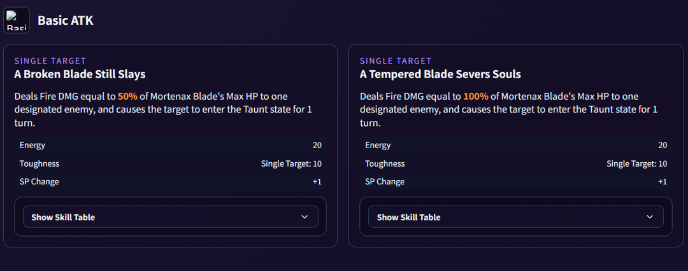688x271 pixels.
Task: Click the chevron arrow in Tempered Blade card
Action: click(x=650, y=217)
